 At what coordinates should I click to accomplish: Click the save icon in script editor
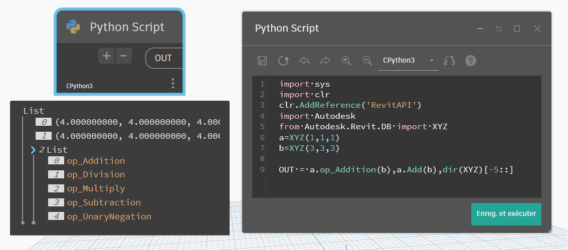pos(262,61)
